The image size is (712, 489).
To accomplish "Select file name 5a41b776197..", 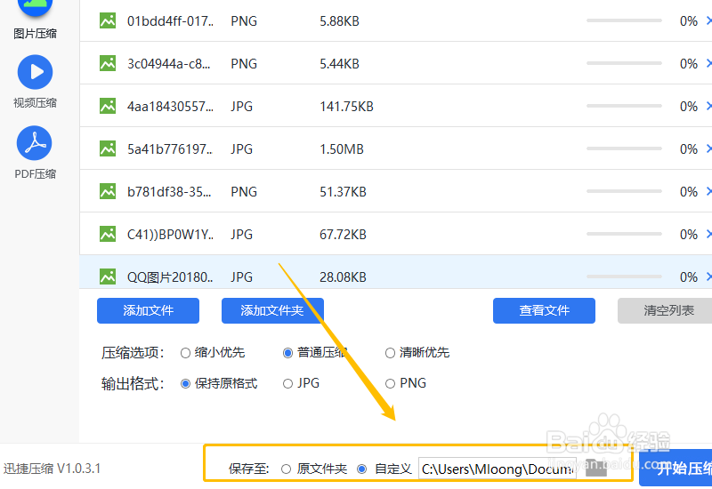I will [170, 149].
